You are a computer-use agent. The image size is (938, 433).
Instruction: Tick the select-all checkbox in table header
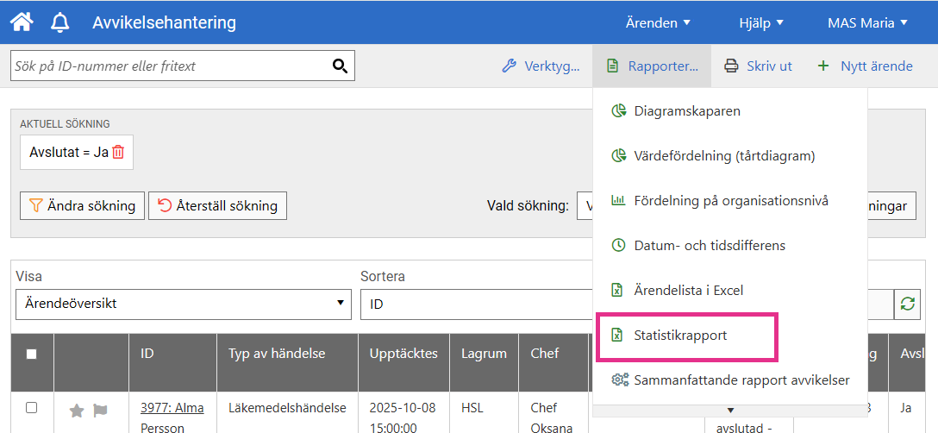[x=31, y=354]
